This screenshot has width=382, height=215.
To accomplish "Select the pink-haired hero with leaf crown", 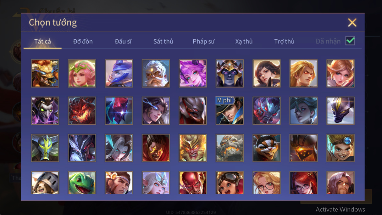I will tap(82, 73).
